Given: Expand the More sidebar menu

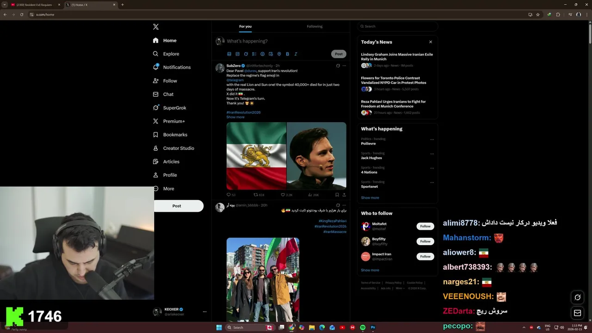Looking at the screenshot, I should (164, 189).
